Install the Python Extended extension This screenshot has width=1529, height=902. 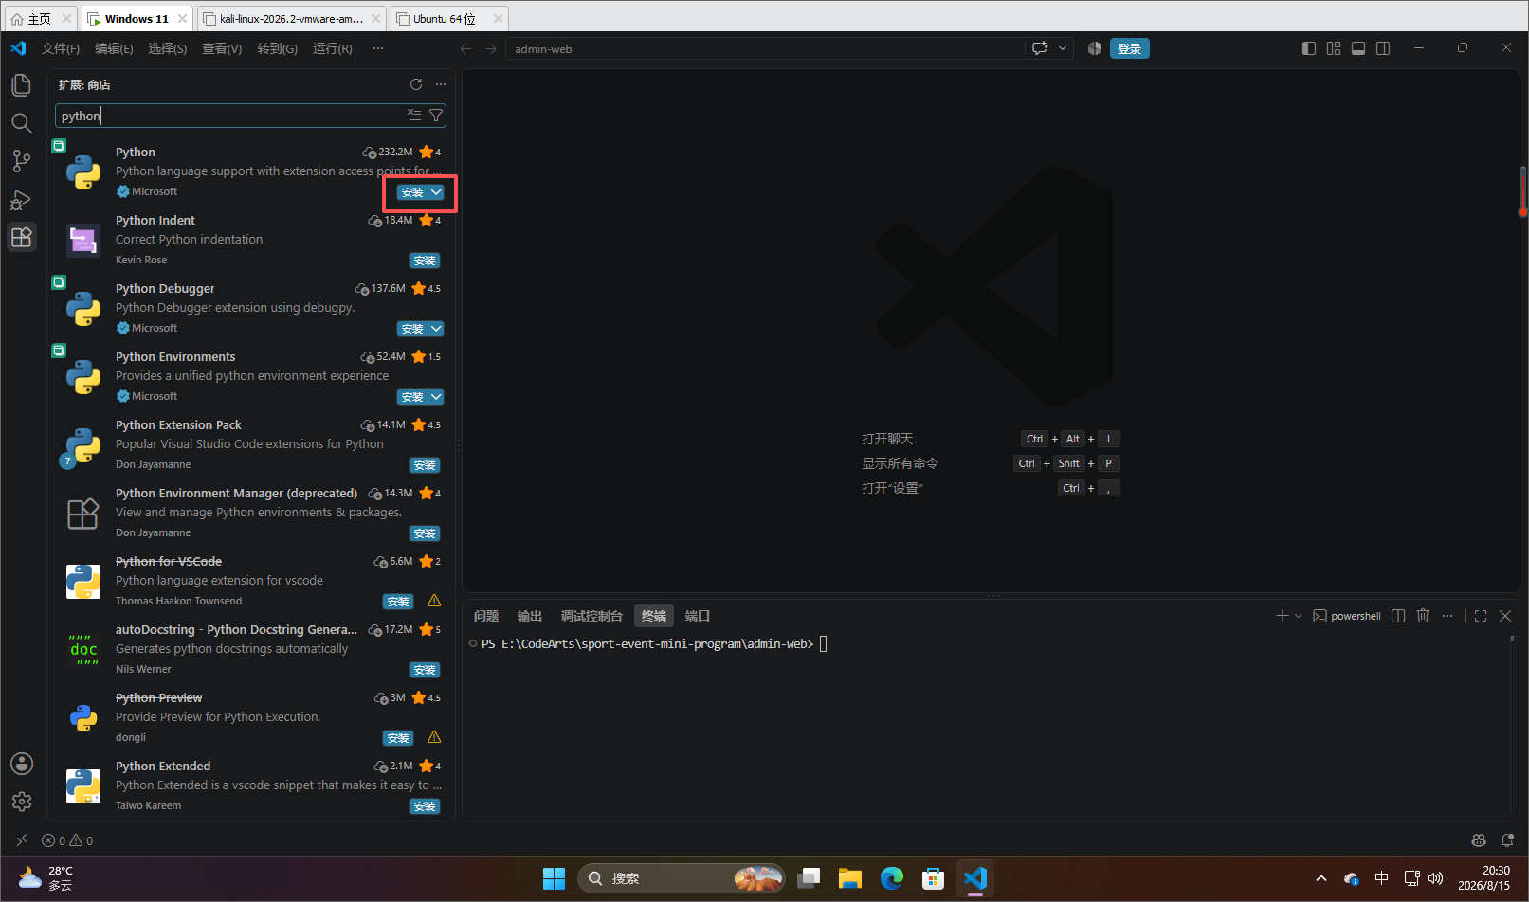(x=425, y=806)
